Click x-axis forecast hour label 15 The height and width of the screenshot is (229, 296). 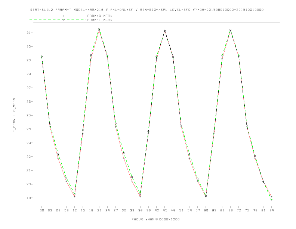click(83, 210)
